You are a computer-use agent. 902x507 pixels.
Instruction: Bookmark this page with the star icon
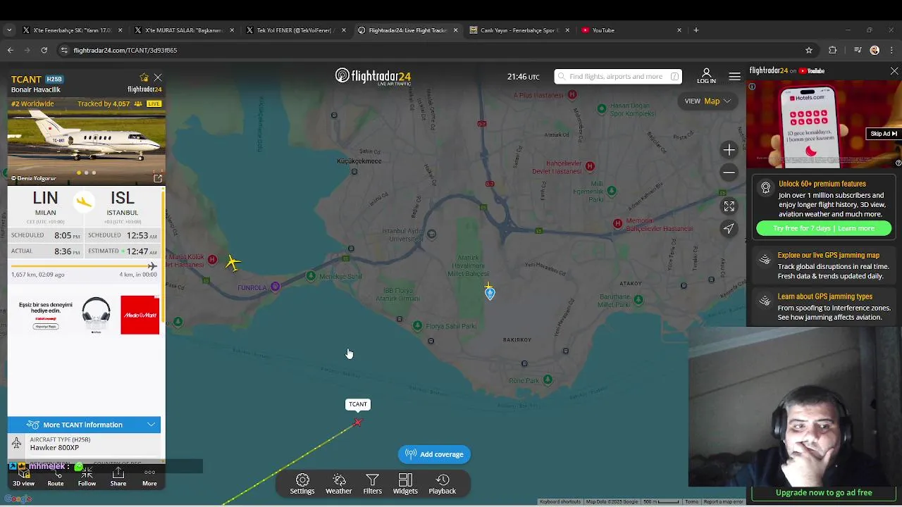pyautogui.click(x=809, y=50)
